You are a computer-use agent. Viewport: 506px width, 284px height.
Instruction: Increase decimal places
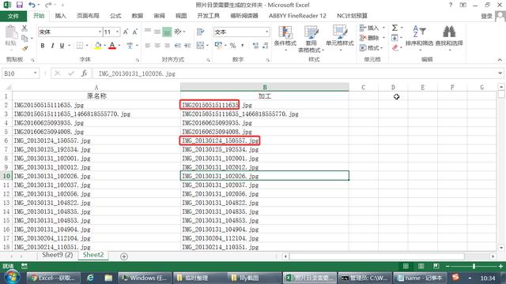pos(255,46)
